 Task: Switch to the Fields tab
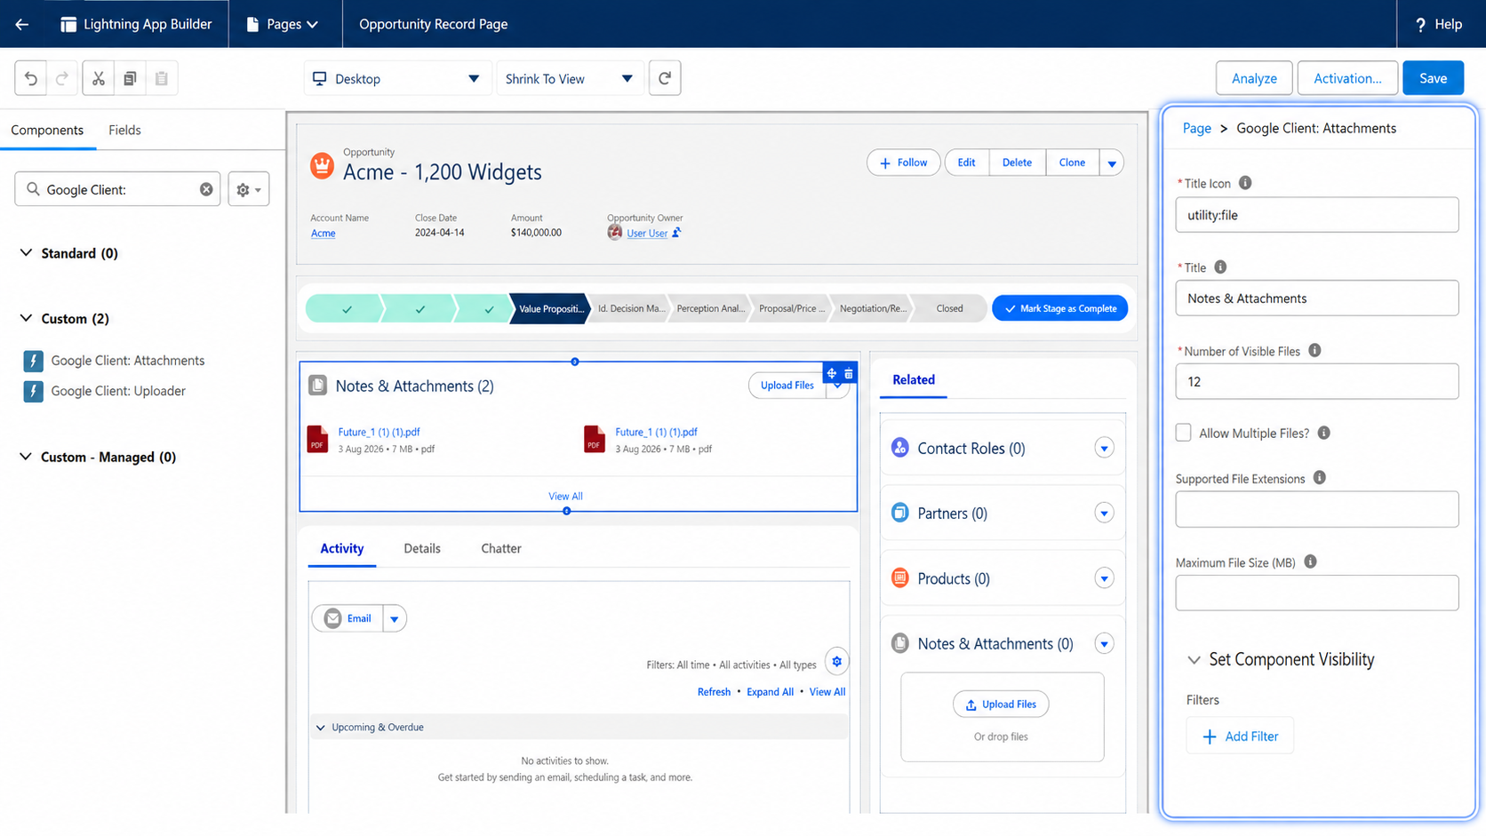coord(124,130)
